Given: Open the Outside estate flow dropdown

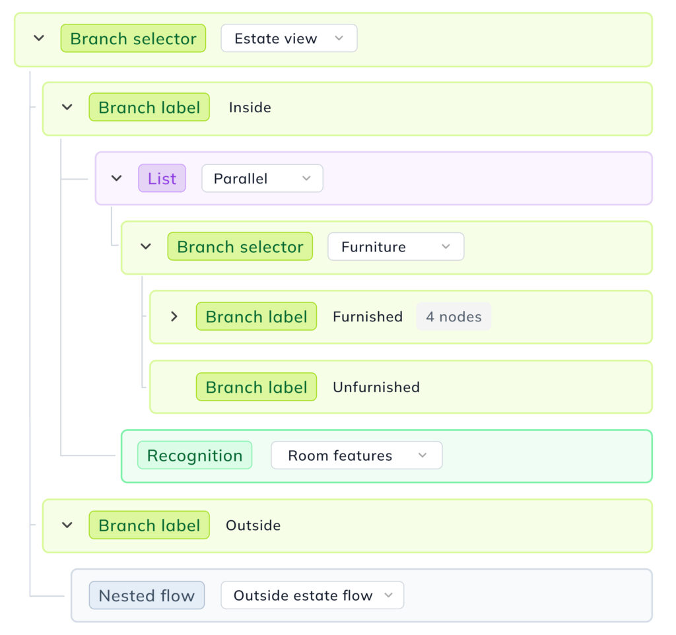Looking at the screenshot, I should pos(312,595).
